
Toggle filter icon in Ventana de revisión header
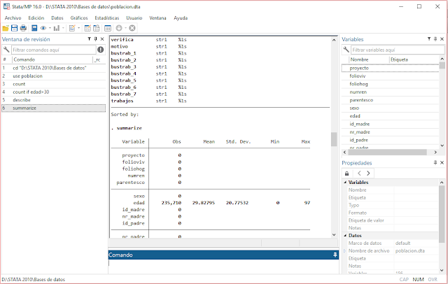tap(90, 39)
